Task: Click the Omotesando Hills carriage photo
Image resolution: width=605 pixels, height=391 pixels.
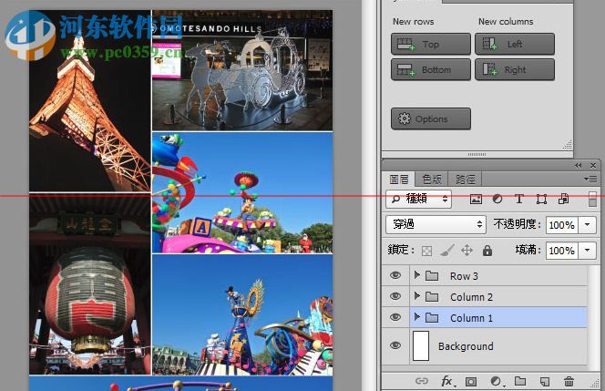Action: [x=242, y=70]
